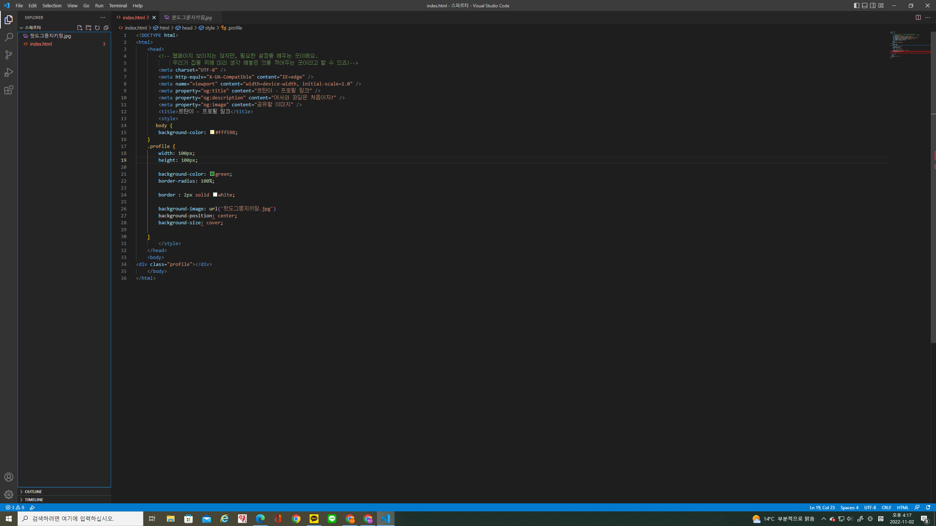This screenshot has width=936, height=526.
Task: Open File Explorer from the taskbar
Action: point(171,519)
